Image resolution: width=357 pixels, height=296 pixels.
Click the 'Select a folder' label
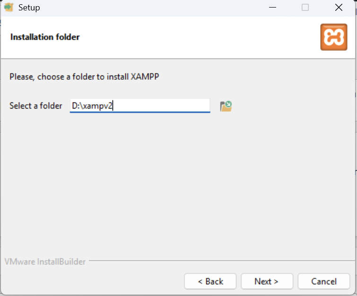pyautogui.click(x=36, y=106)
